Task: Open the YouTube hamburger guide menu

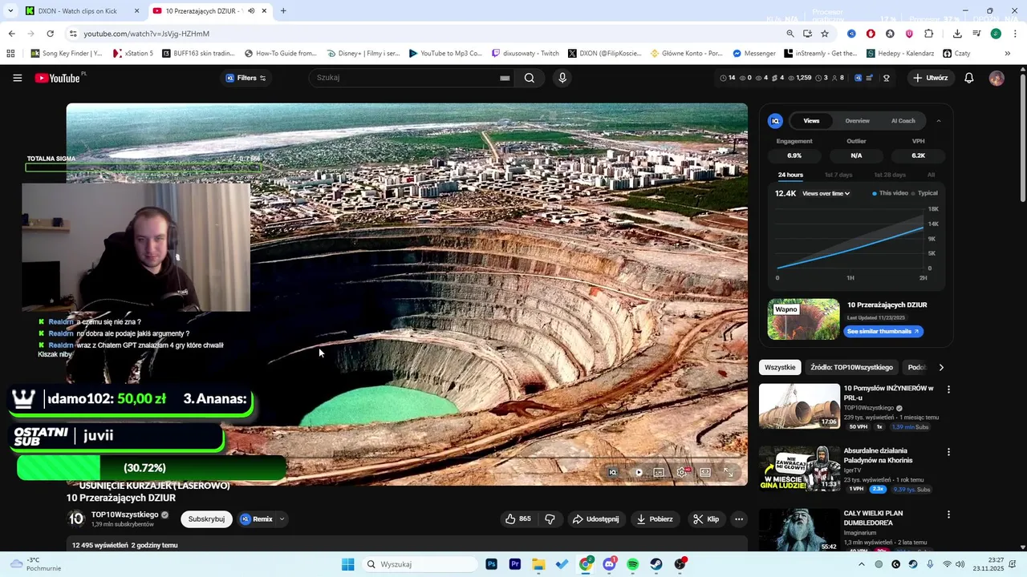Action: [x=17, y=78]
